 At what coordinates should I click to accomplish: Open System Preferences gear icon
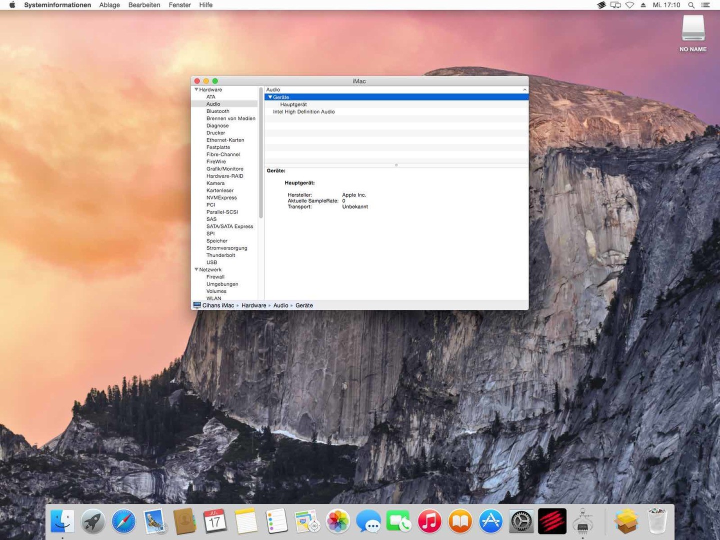[521, 521]
